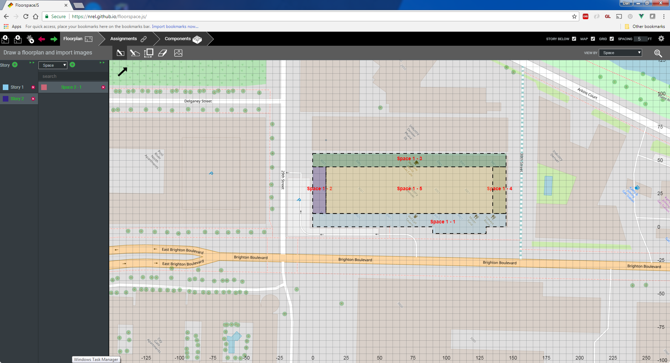Viewport: 670px width, 363px height.
Task: Select the Rectangle drawing tool
Action: 120,53
